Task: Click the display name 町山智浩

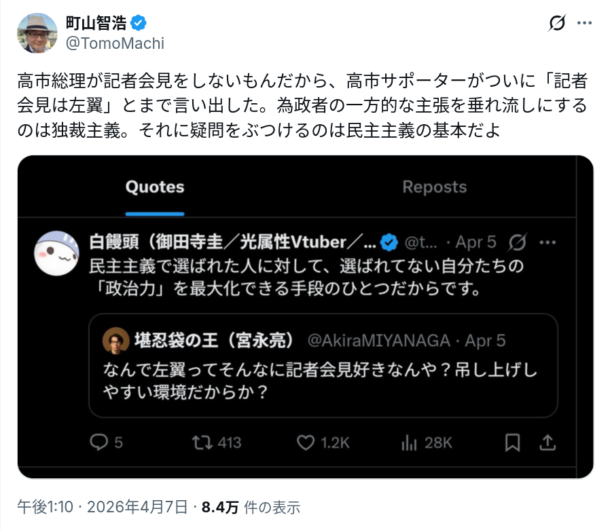Action: (x=96, y=24)
